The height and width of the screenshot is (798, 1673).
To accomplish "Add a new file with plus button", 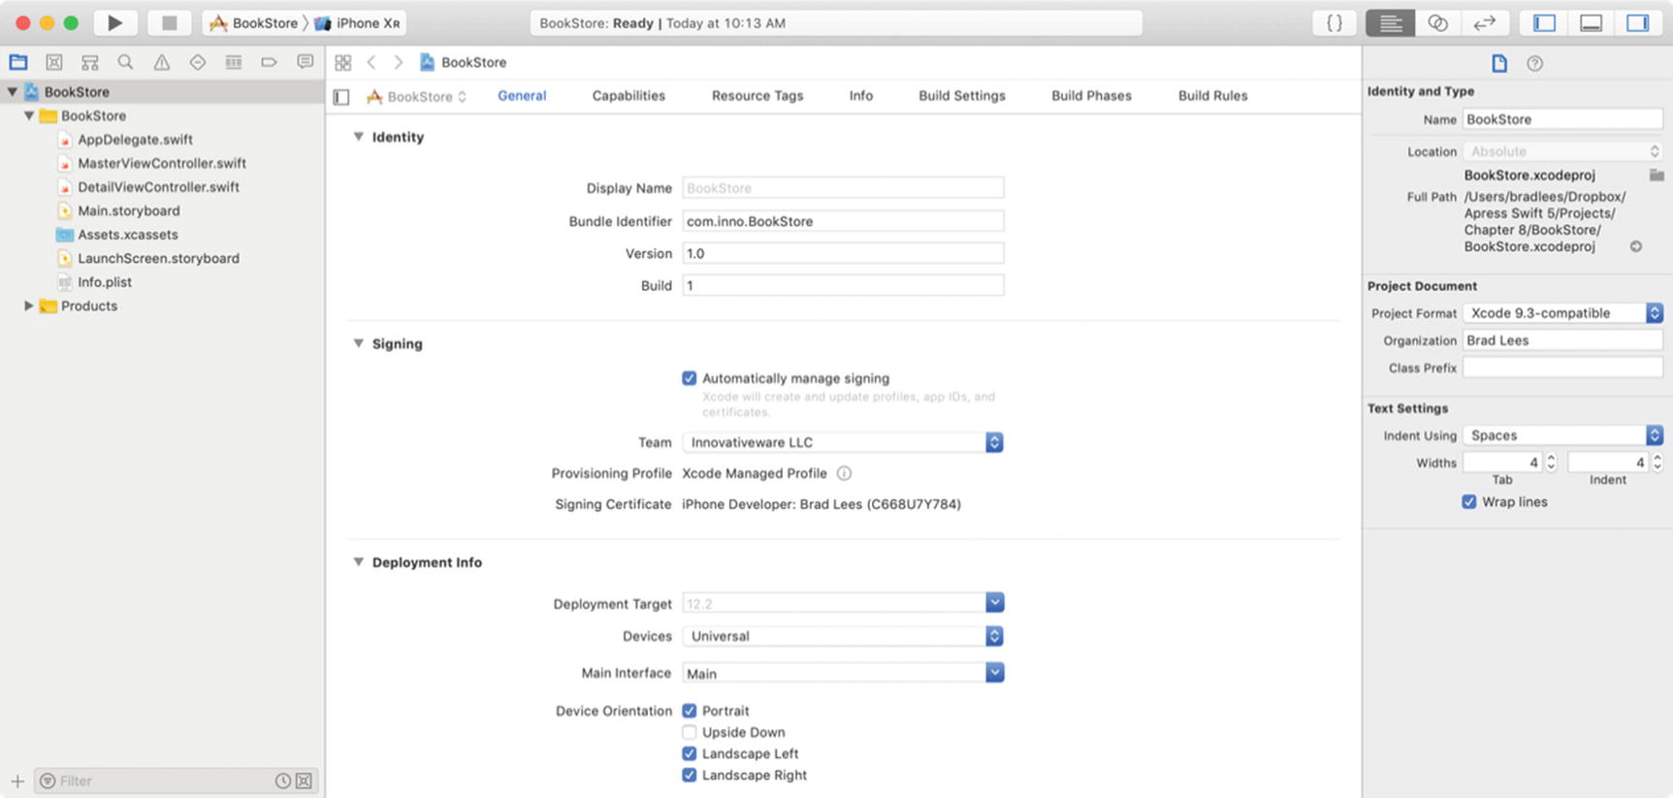I will pyautogui.click(x=17, y=781).
